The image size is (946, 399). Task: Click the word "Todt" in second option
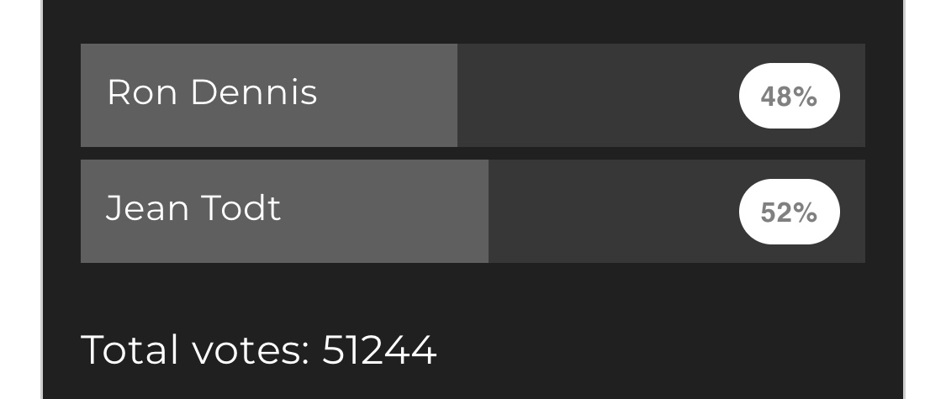coord(240,207)
